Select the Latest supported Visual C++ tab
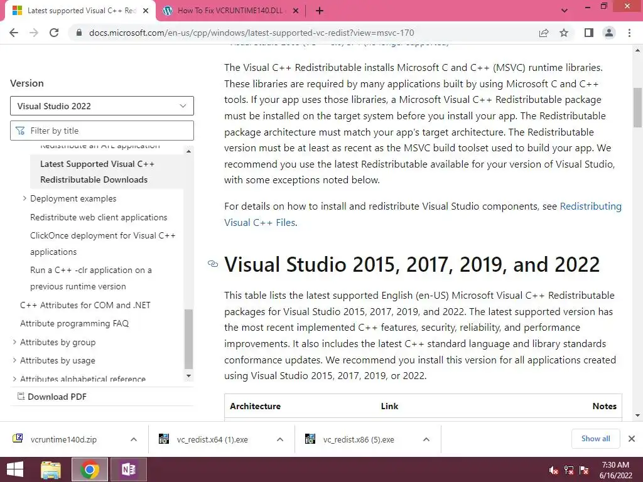Viewport: 643px width, 482px height. (81, 11)
